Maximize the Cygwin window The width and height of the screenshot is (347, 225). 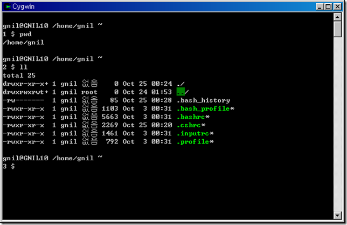pyautogui.click(x=329, y=6)
